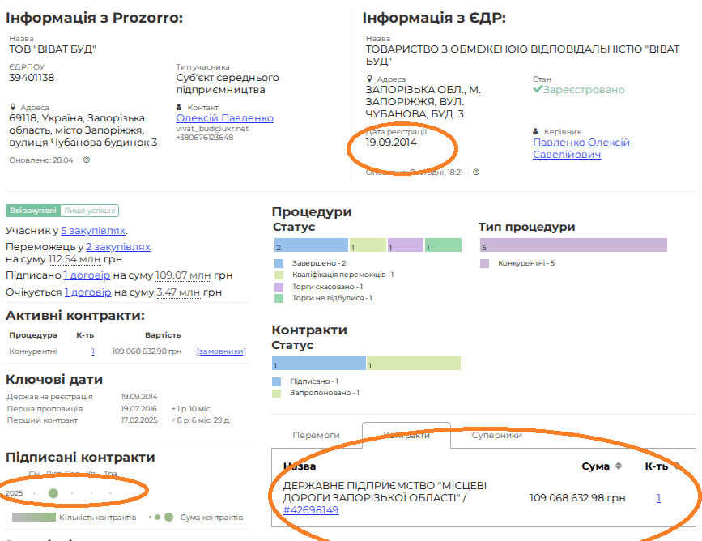Click the help icon next to the ЄДР update time
Image resolution: width=702 pixels, height=541 pixels.
coord(476,172)
